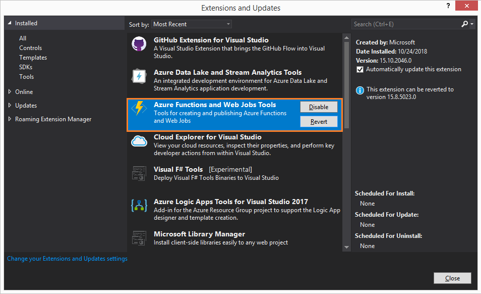Select GitHub Extension for Visual Studio title
Screen dimensions: 481x294
coord(211,40)
